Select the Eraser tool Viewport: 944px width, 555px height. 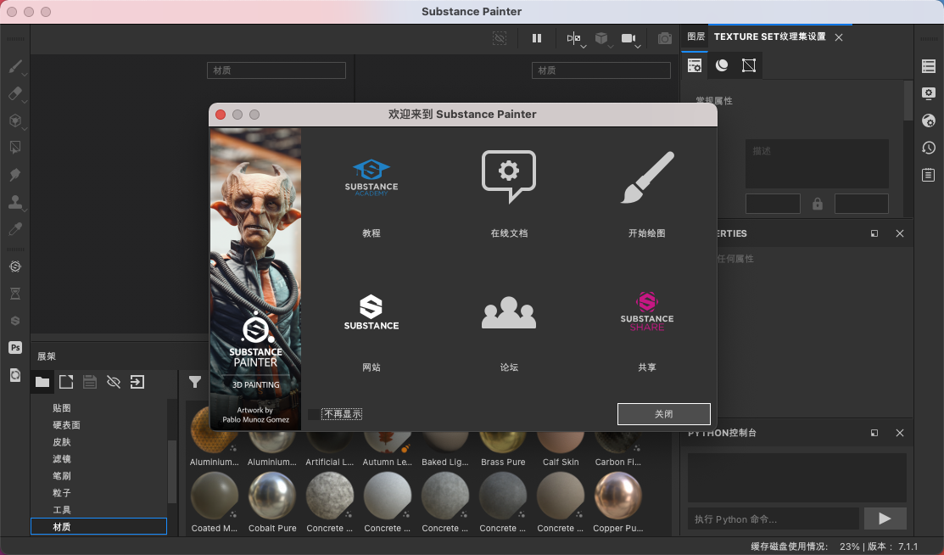click(x=15, y=92)
